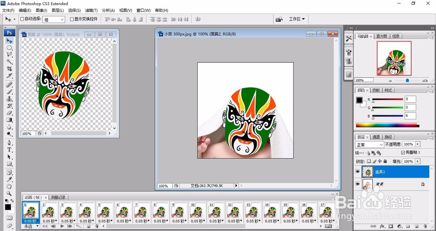Click the delete layer trash icon
Screen dimensions: 436x231
[425, 226]
